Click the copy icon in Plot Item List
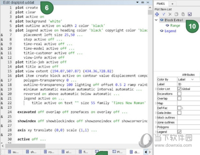Viewport: 200px width, 155px height. click(176, 14)
